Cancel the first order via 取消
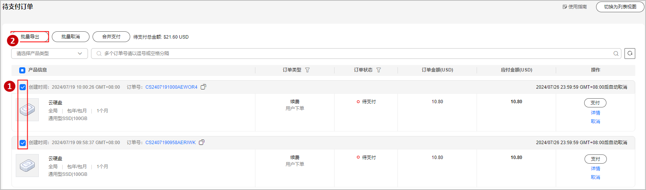This screenshot has height=190, width=646. pos(595,122)
